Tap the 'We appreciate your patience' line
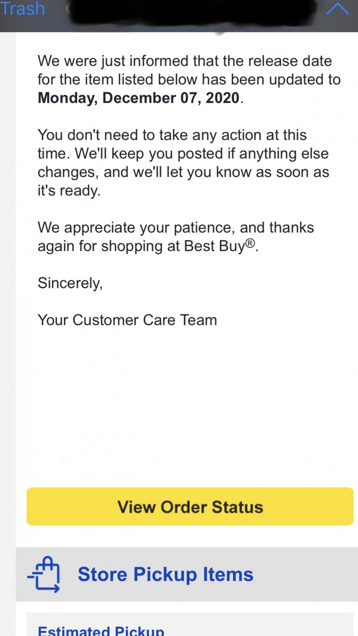This screenshot has height=636, width=358. point(176,237)
